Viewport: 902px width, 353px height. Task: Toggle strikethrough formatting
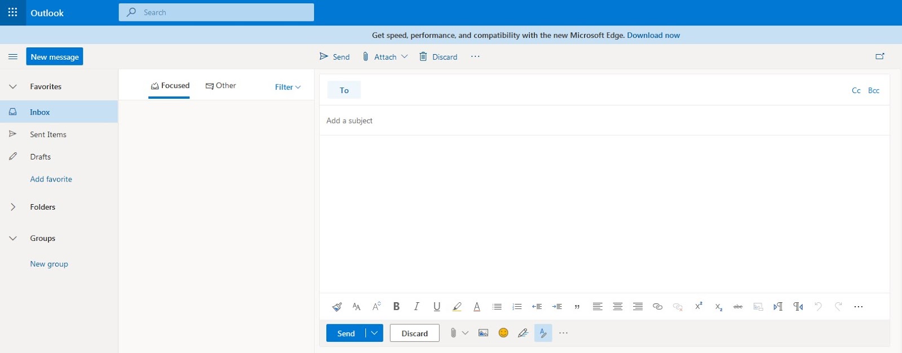[x=738, y=307]
